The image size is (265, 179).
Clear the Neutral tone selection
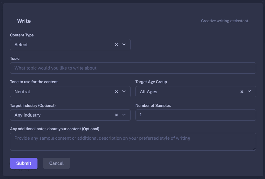(x=116, y=92)
